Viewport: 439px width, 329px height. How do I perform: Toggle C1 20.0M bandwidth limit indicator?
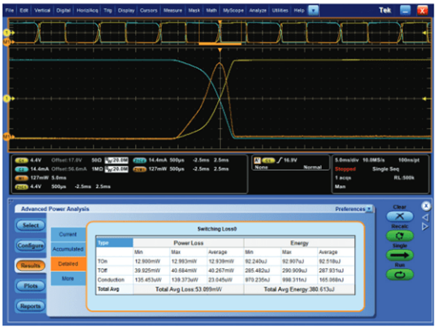(x=116, y=160)
